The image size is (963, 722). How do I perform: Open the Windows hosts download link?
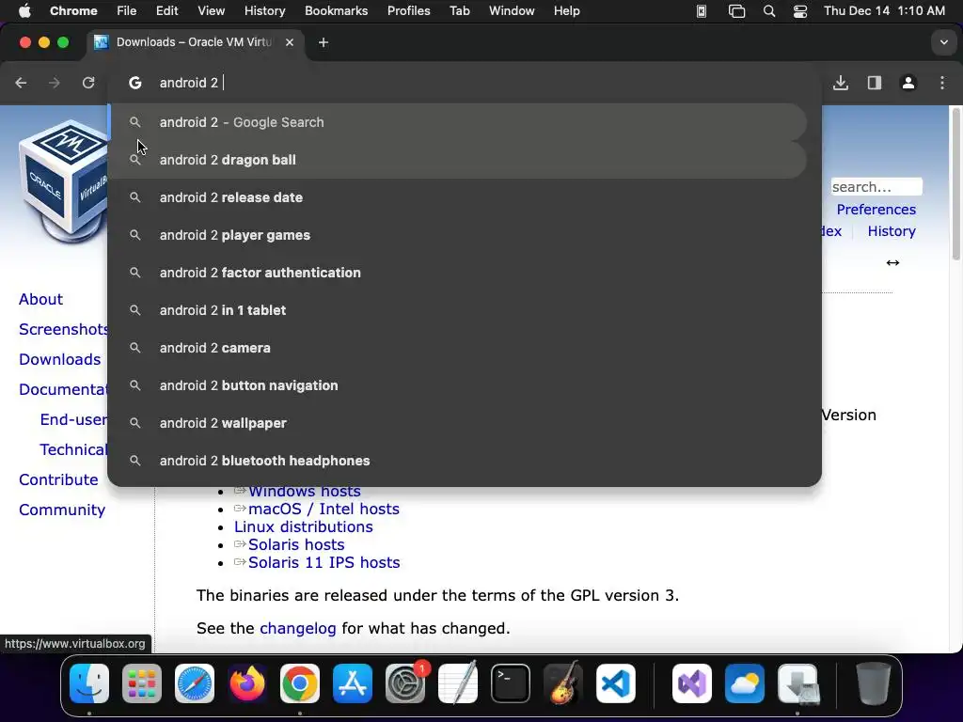[304, 493]
